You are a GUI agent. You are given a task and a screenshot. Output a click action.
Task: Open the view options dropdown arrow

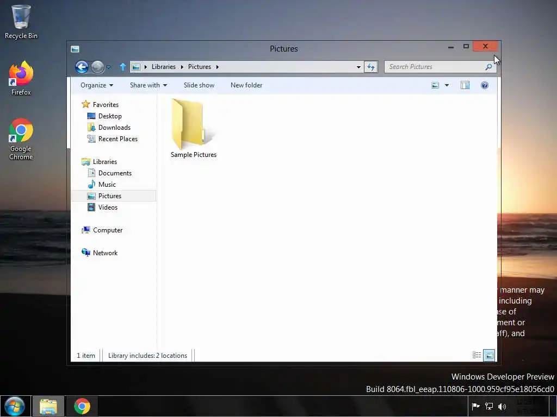447,85
